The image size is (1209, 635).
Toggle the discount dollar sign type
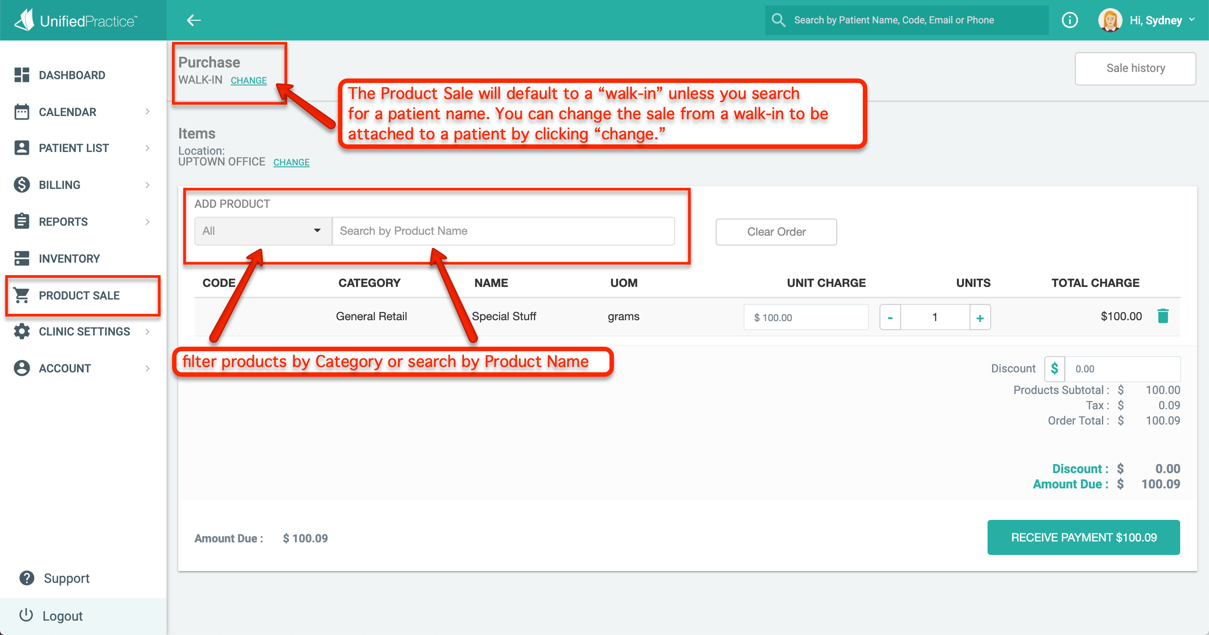point(1054,369)
